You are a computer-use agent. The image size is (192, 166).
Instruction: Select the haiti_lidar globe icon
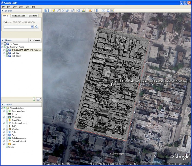click(10, 53)
